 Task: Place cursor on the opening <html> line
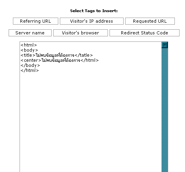[29, 45]
